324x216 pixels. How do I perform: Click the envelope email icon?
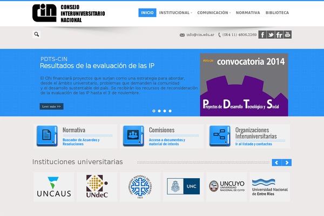click(182, 35)
